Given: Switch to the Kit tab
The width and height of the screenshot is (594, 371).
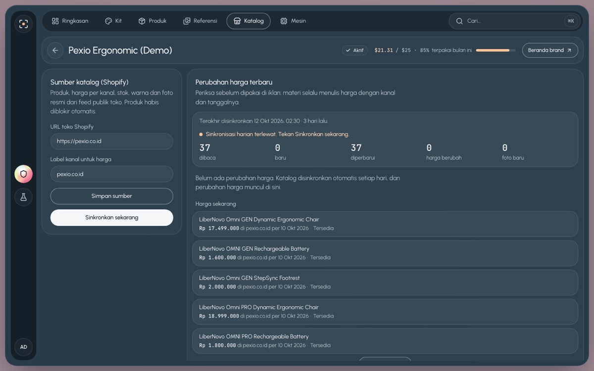Looking at the screenshot, I should (113, 21).
